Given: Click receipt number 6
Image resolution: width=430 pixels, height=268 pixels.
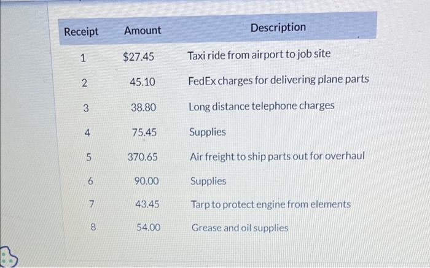Looking at the screenshot, I should (90, 182).
